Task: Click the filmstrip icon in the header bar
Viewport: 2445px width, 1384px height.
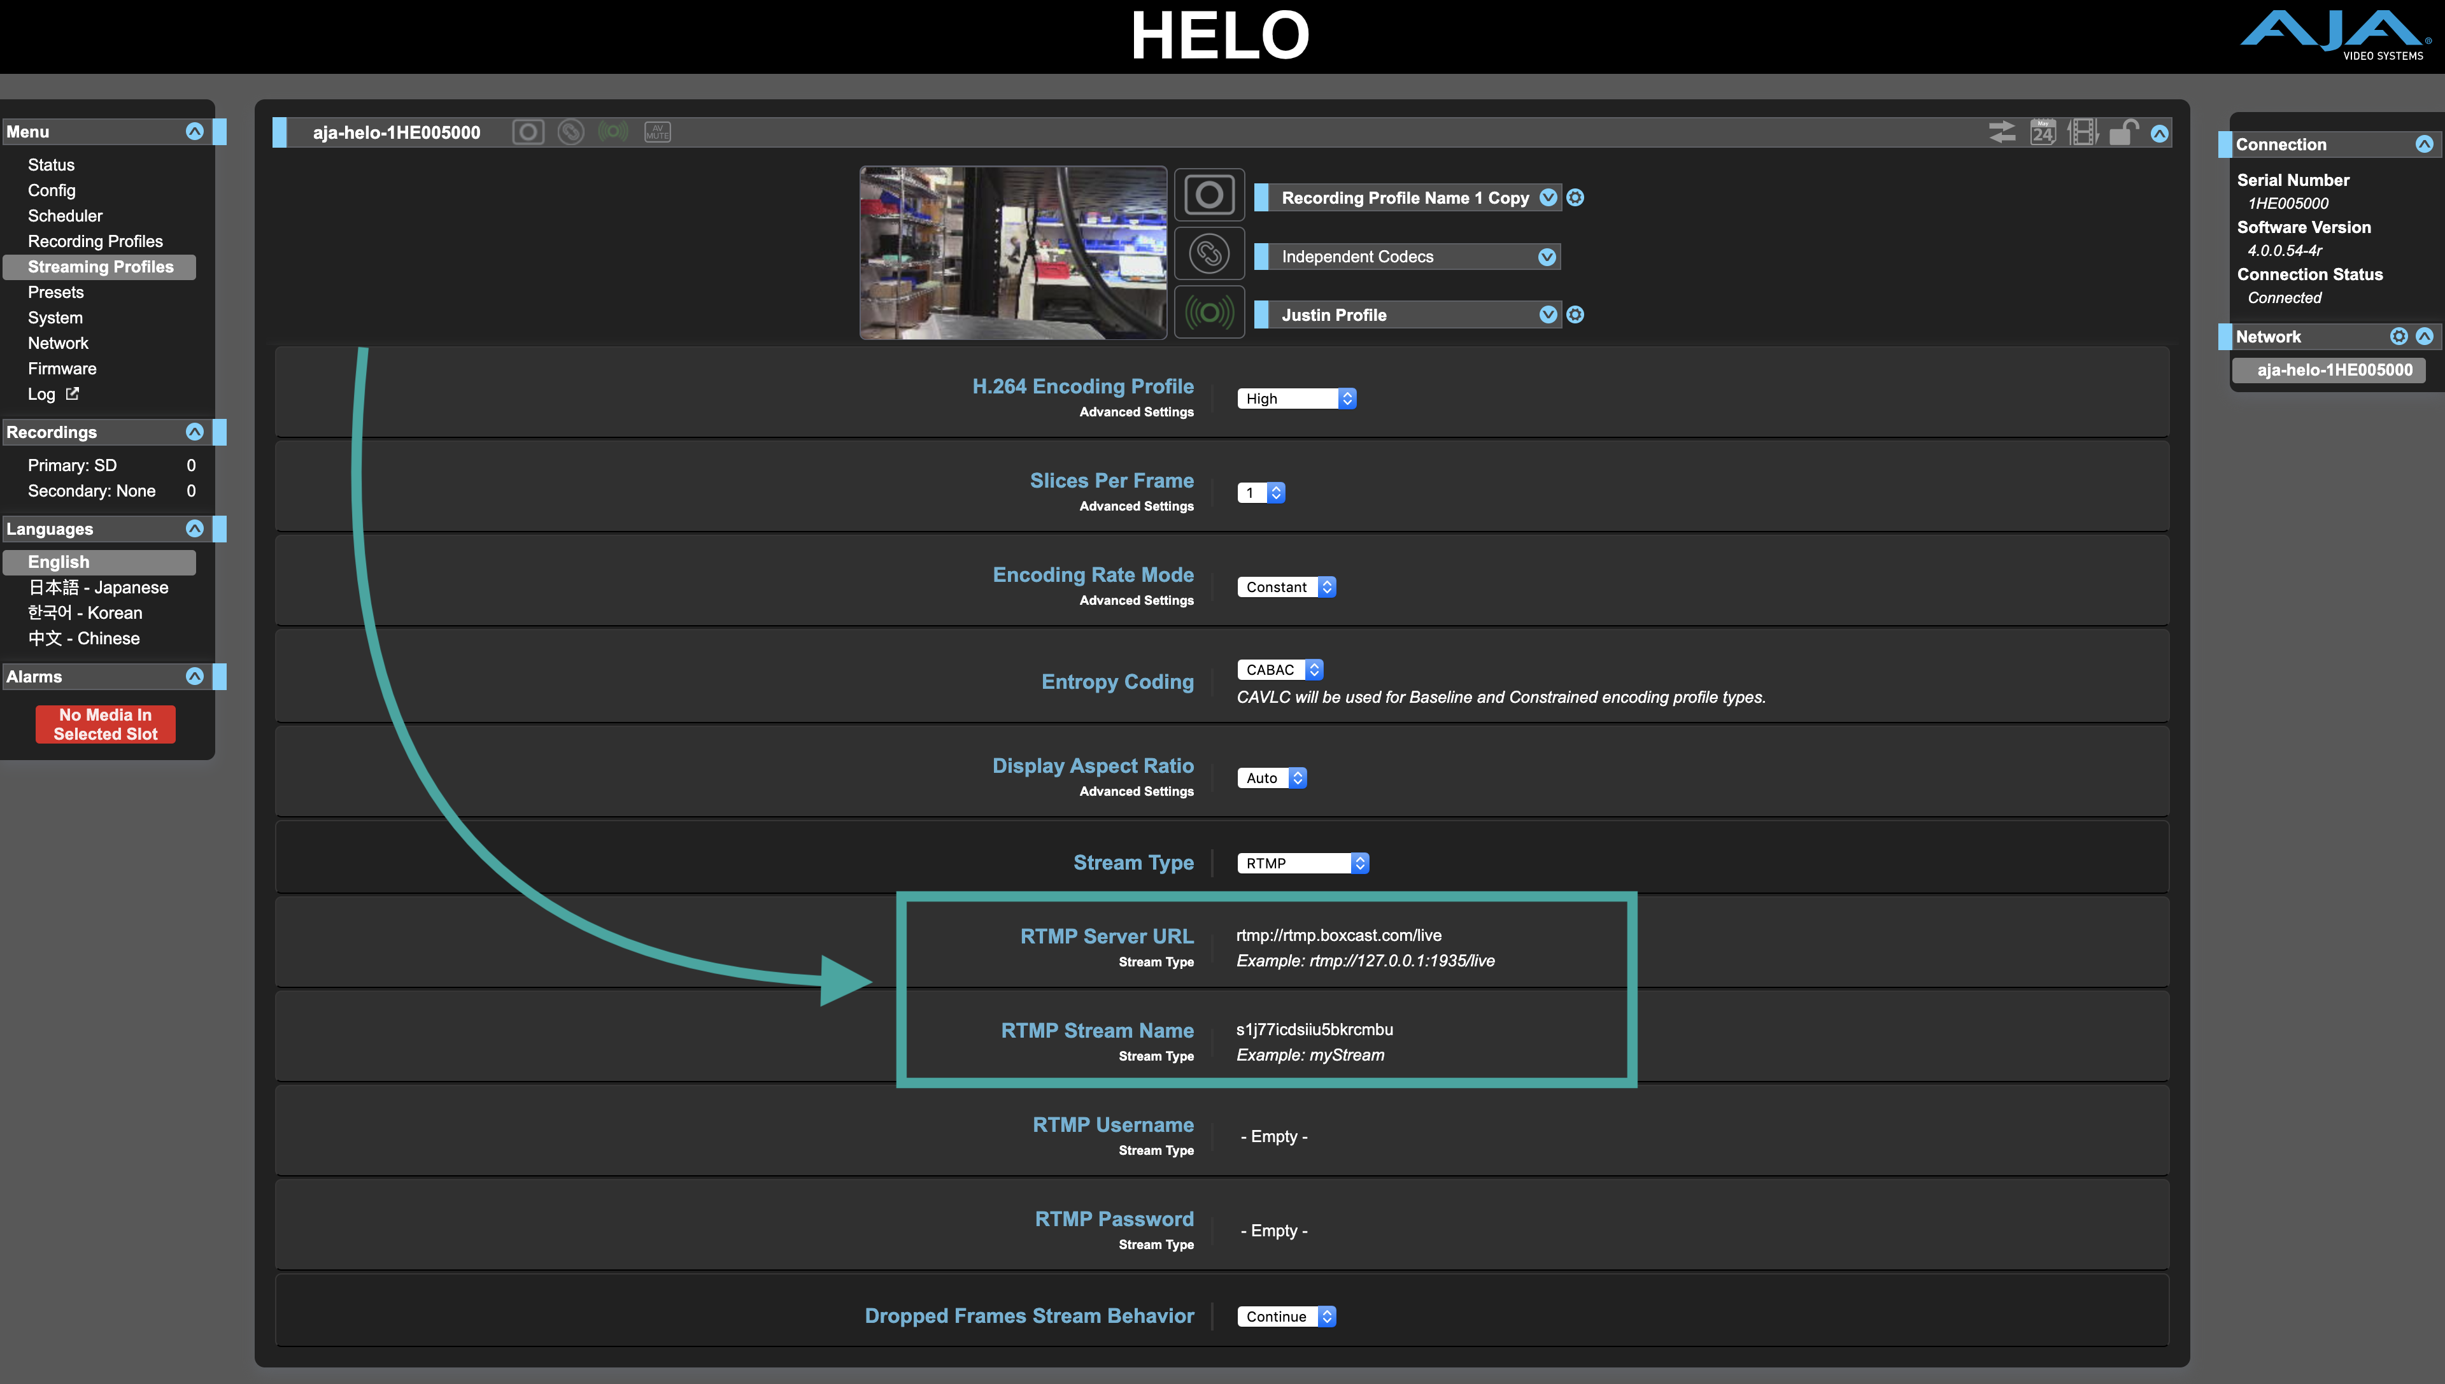Action: pos(2082,132)
